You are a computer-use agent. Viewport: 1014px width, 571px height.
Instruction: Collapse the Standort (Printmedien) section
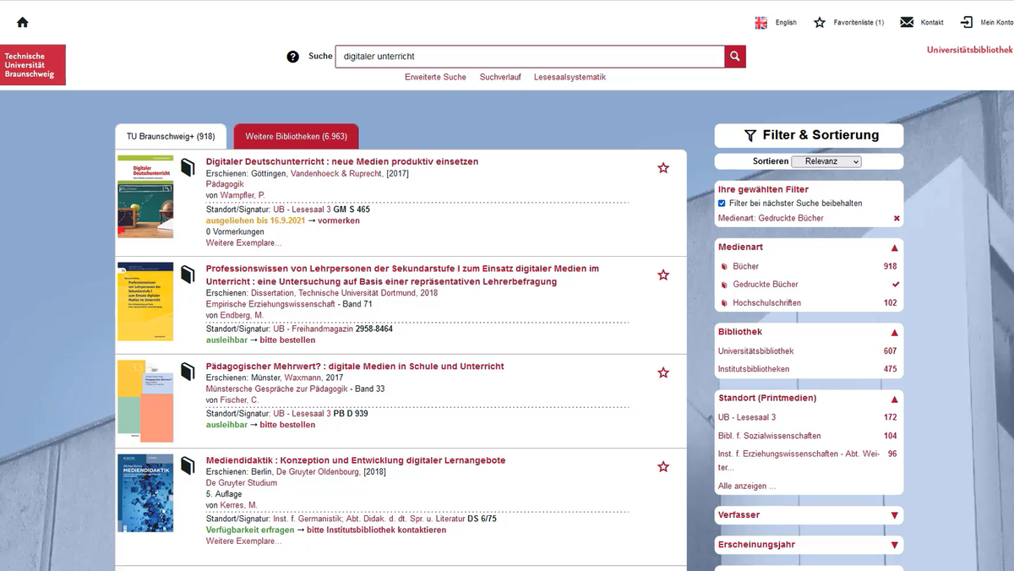pyautogui.click(x=894, y=399)
